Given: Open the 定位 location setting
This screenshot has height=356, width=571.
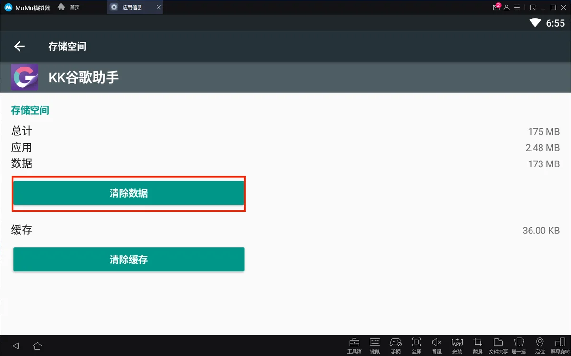Looking at the screenshot, I should point(540,345).
